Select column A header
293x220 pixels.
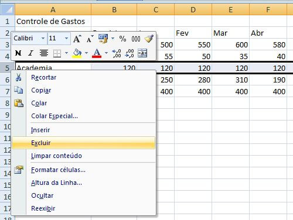pos(53,9)
